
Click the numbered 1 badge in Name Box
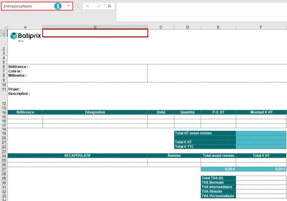coord(58,6)
